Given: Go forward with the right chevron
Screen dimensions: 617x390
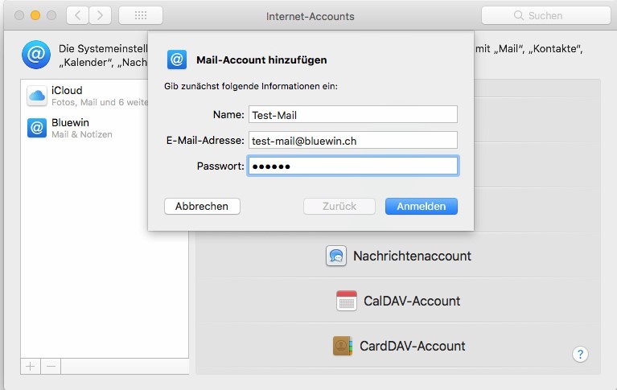Looking at the screenshot, I should pos(100,15).
